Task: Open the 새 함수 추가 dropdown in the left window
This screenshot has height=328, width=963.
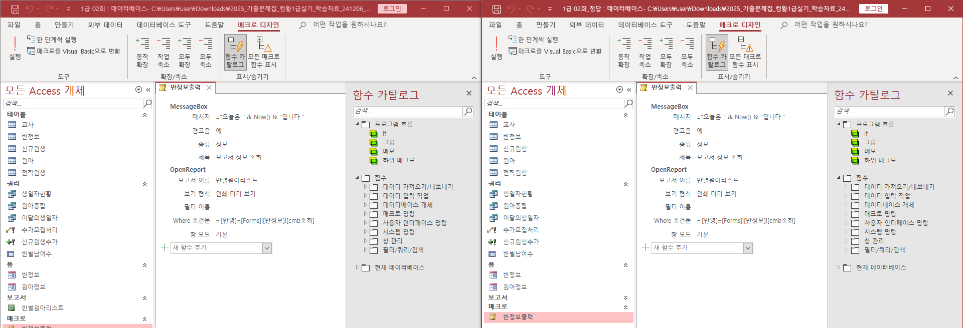Action: point(267,248)
